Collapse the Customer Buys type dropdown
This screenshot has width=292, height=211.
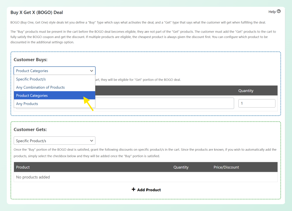click(x=54, y=71)
